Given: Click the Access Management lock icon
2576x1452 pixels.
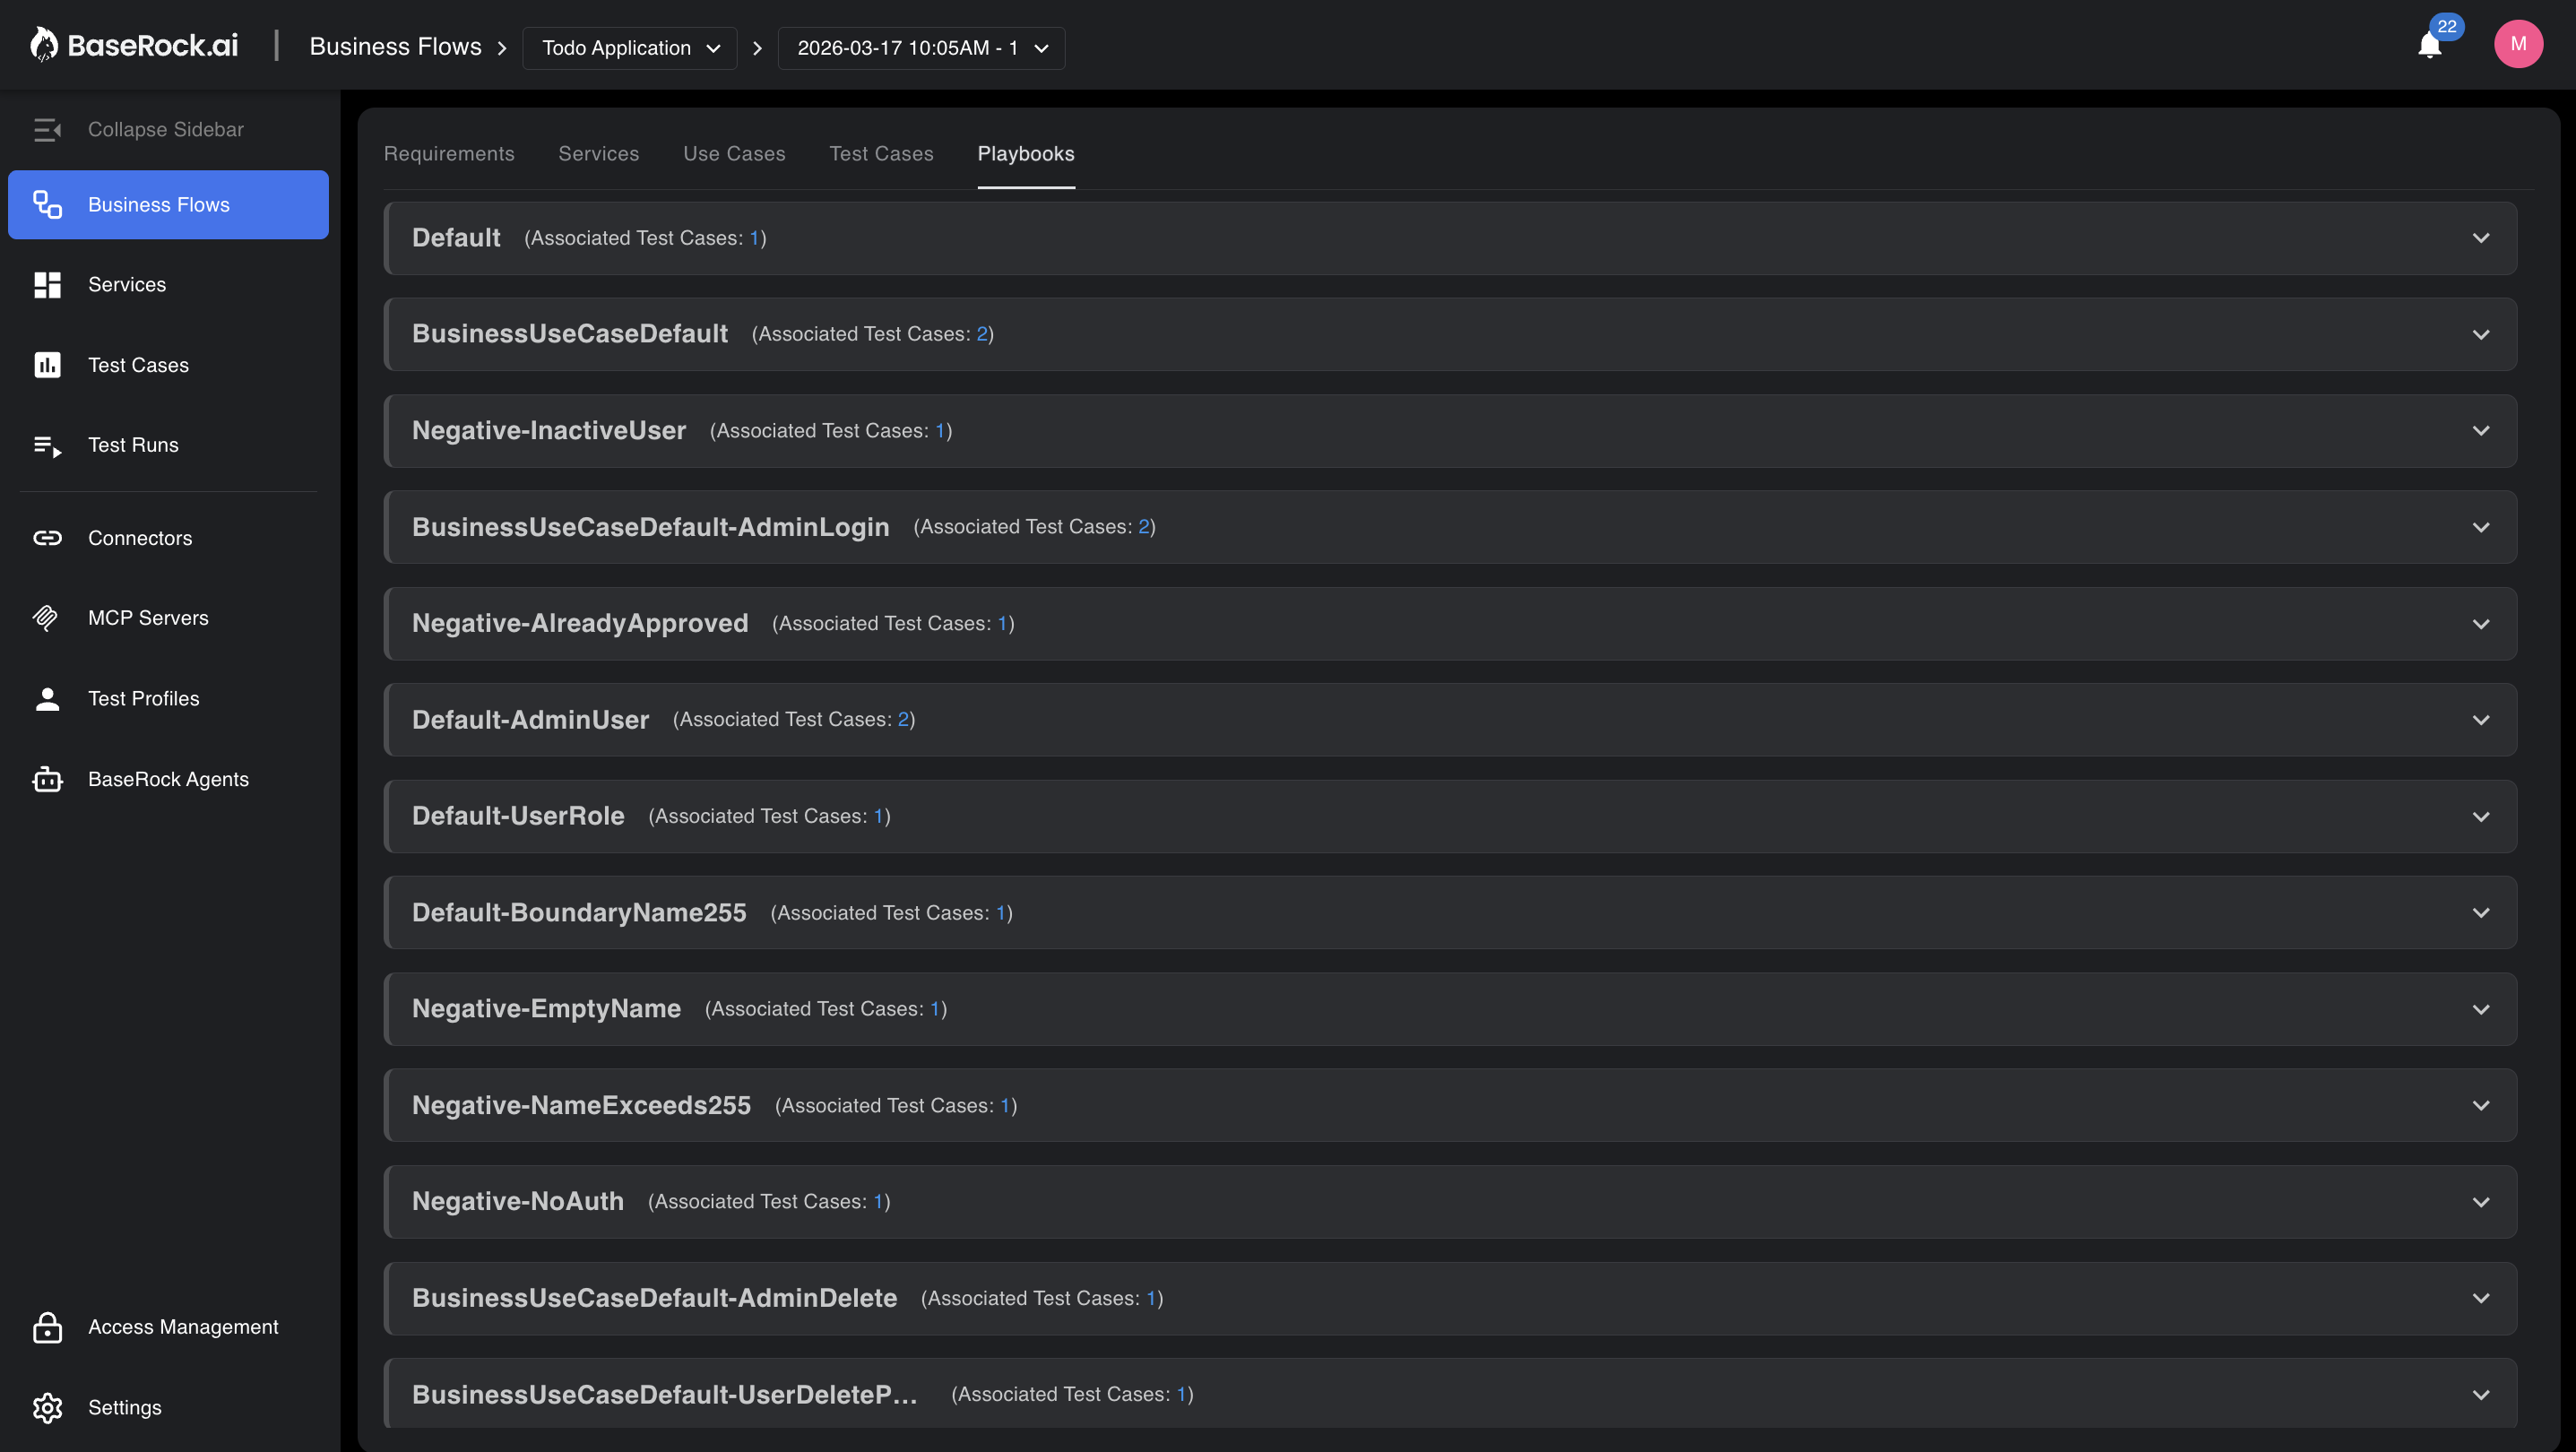Looking at the screenshot, I should 47,1327.
